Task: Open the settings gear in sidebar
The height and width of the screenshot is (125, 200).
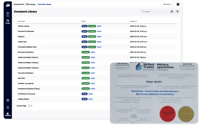Action: click(x=8, y=100)
